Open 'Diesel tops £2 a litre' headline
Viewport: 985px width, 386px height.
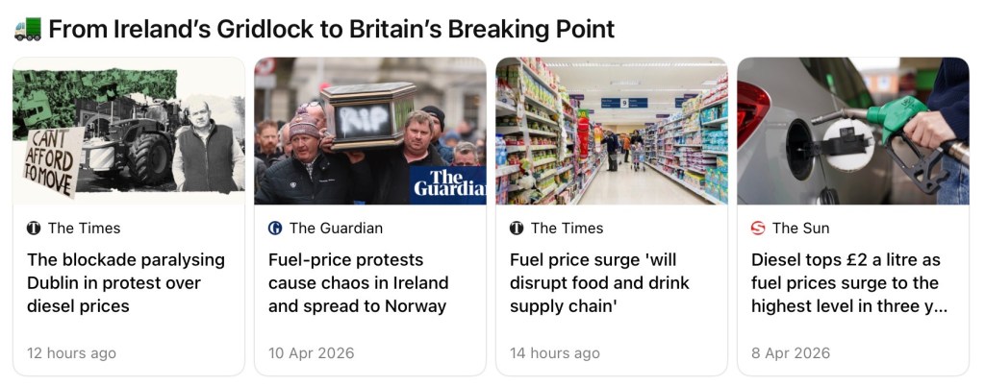click(846, 283)
